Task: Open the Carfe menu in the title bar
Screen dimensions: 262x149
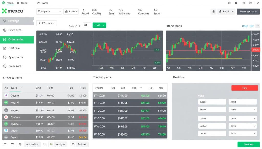Action: pyautogui.click(x=42, y=3)
